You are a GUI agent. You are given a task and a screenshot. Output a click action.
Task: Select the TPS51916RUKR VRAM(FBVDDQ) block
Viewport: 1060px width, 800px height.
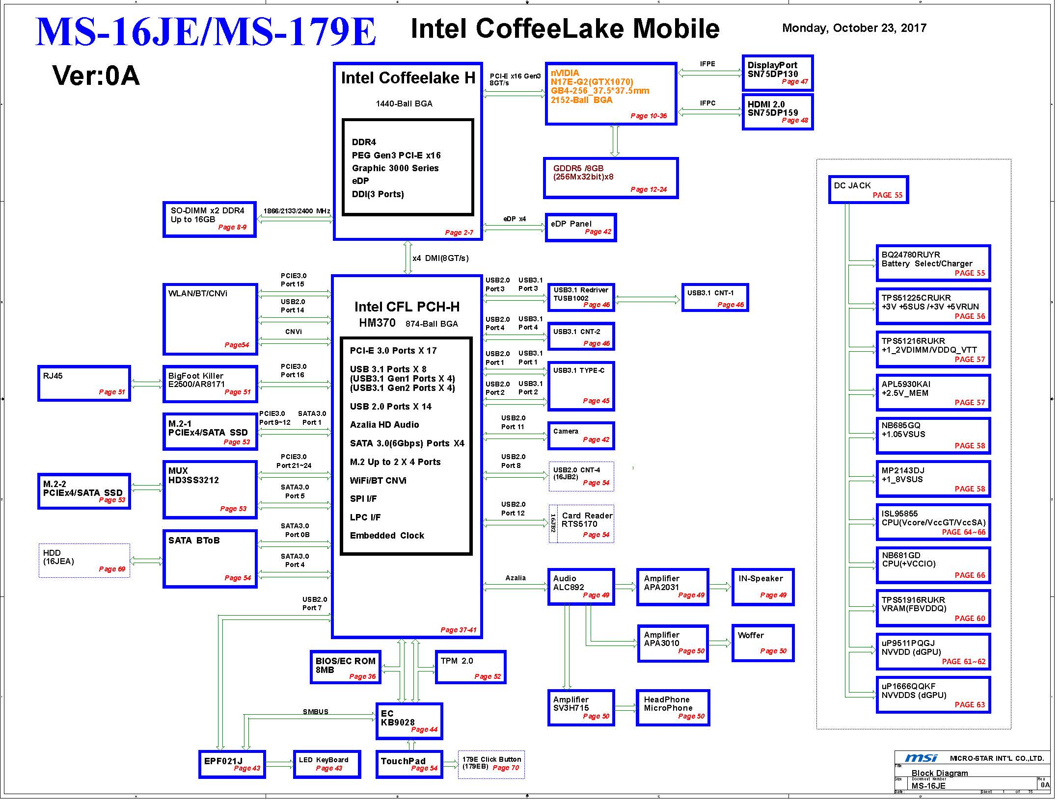[933, 609]
